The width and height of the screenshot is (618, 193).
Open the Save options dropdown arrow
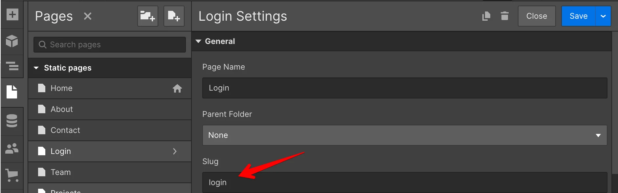click(604, 16)
